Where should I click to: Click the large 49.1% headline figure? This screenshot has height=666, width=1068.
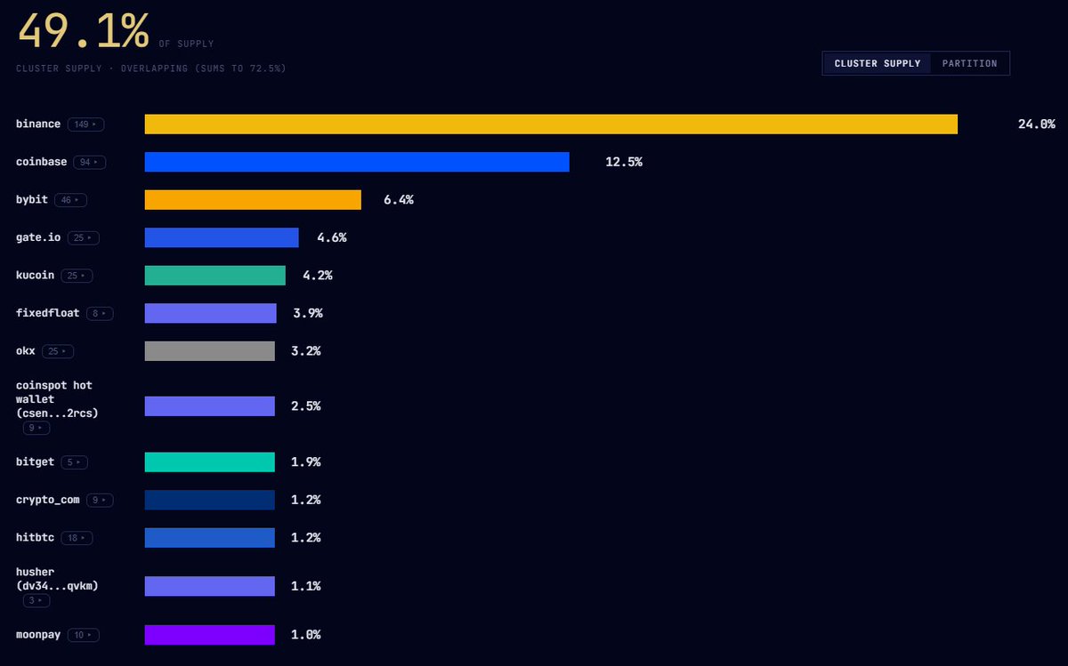click(83, 31)
